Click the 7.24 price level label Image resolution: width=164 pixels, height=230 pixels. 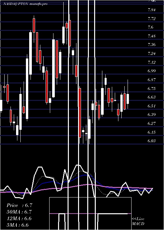click(152, 53)
